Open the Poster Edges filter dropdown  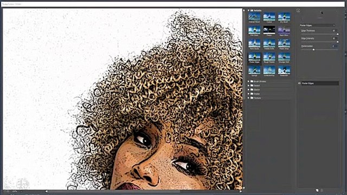click(317, 25)
